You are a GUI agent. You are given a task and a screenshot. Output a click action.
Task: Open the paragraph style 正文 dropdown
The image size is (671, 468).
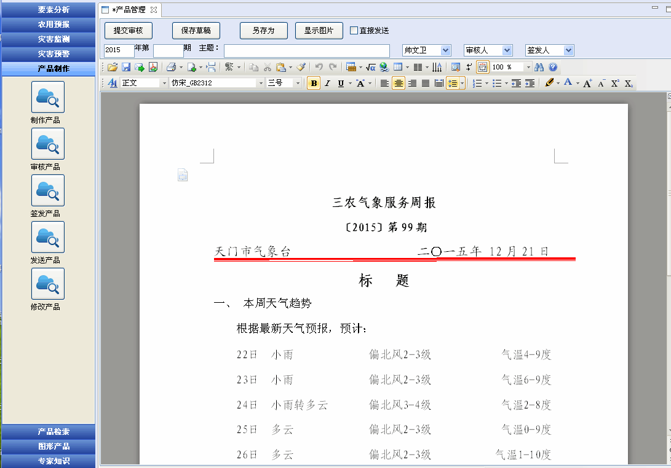tap(164, 83)
